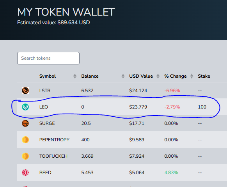
Task: Click LSTR USD value $24.124
Action: coord(138,91)
